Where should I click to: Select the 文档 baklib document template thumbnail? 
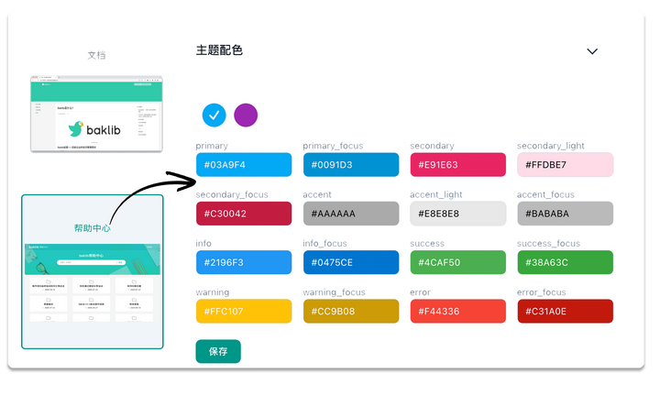click(96, 114)
